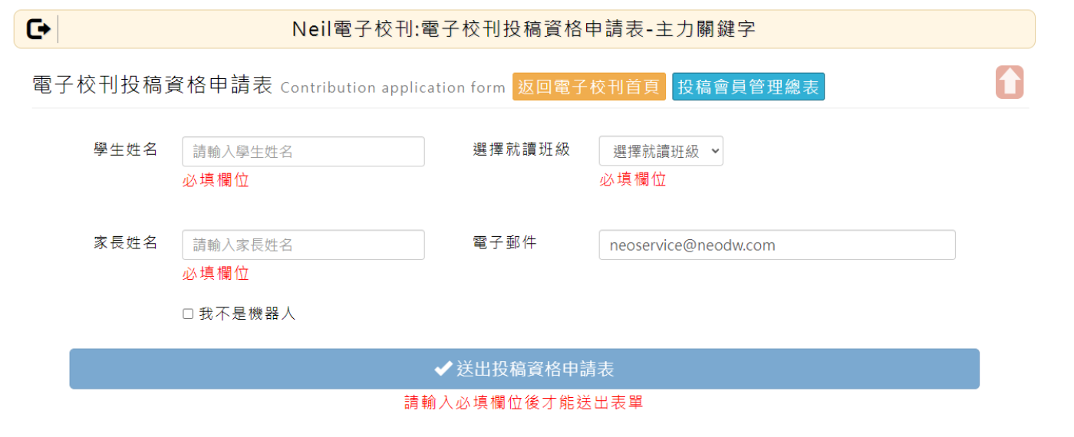Image resolution: width=1074 pixels, height=437 pixels.
Task: Open the 選擇就讀班級 dropdown
Action: [x=661, y=151]
